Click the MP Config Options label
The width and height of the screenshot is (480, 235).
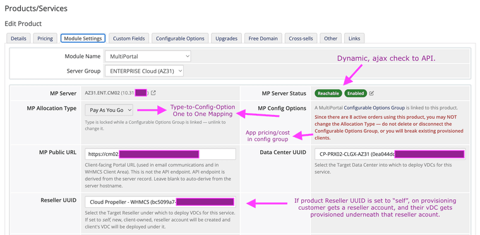[x=282, y=108]
